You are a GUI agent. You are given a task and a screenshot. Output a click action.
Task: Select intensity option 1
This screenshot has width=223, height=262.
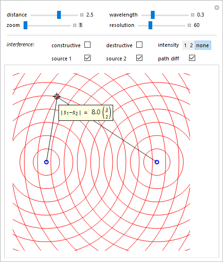pyautogui.click(x=185, y=45)
